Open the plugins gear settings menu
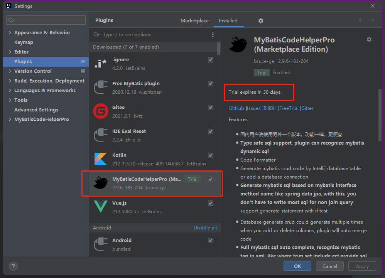The image size is (385, 278). pos(260,21)
